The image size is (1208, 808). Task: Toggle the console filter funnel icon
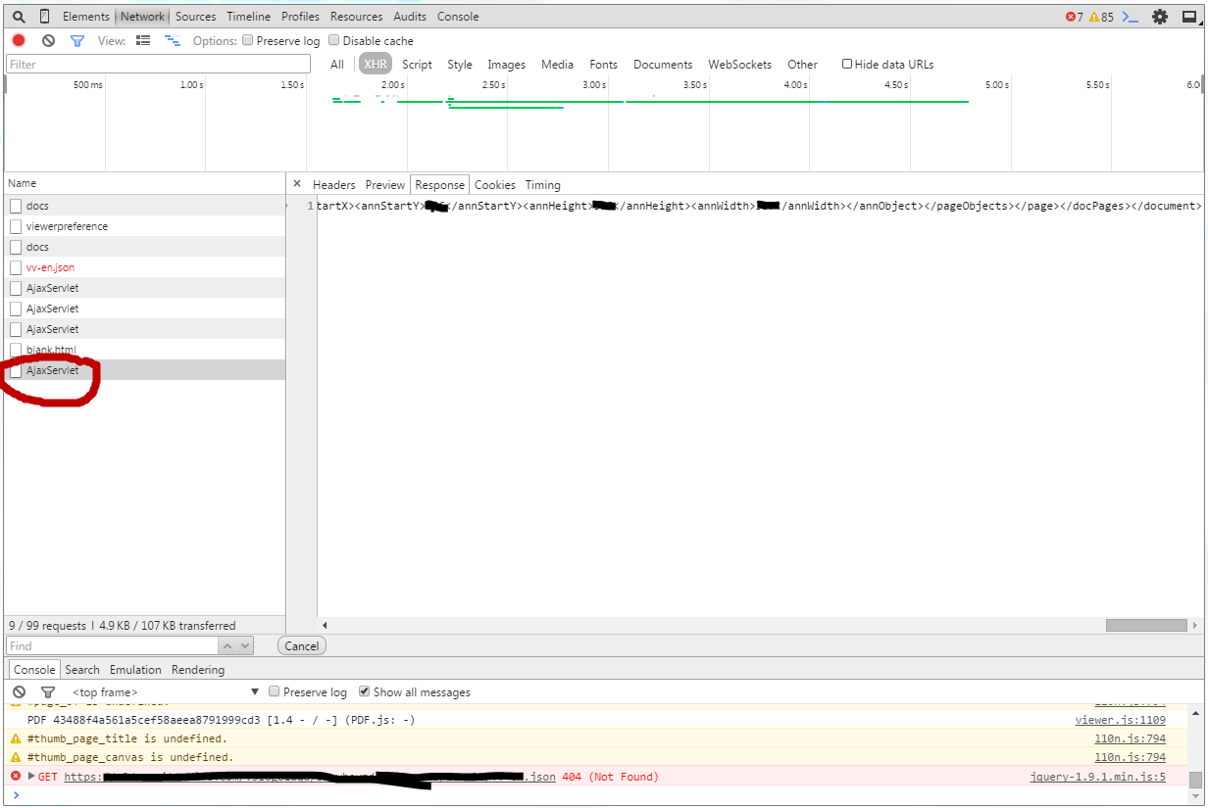coord(47,692)
